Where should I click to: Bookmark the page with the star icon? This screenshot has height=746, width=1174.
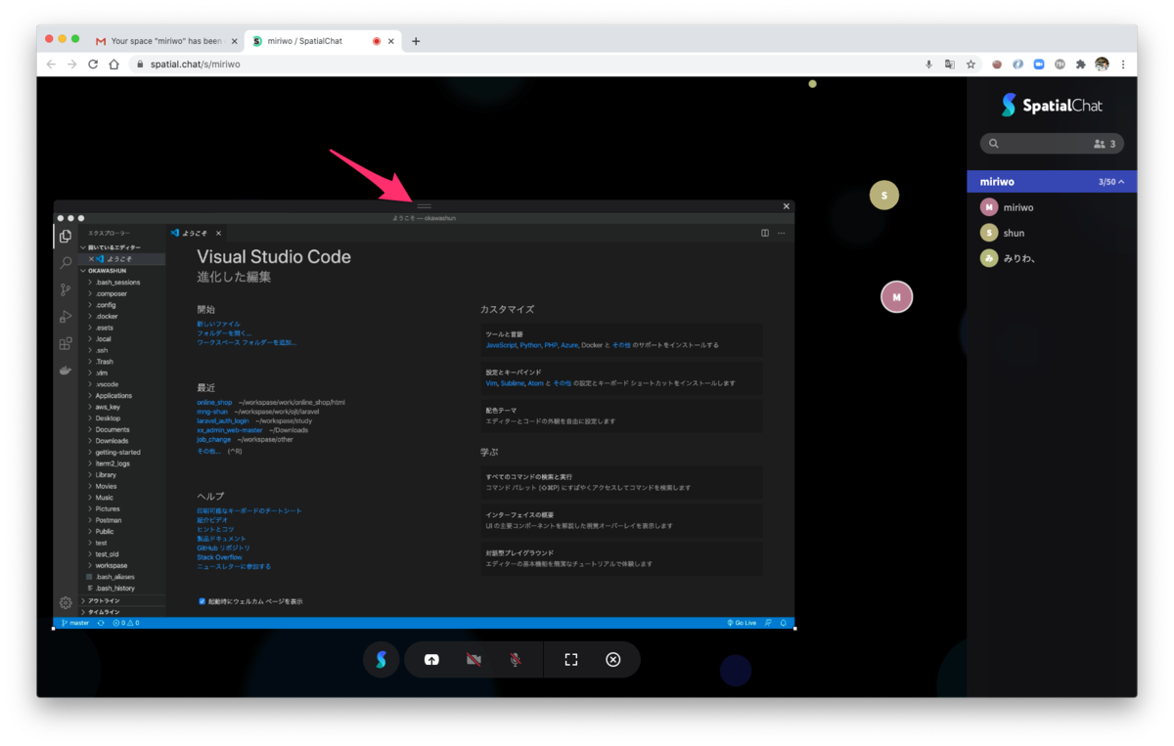971,65
